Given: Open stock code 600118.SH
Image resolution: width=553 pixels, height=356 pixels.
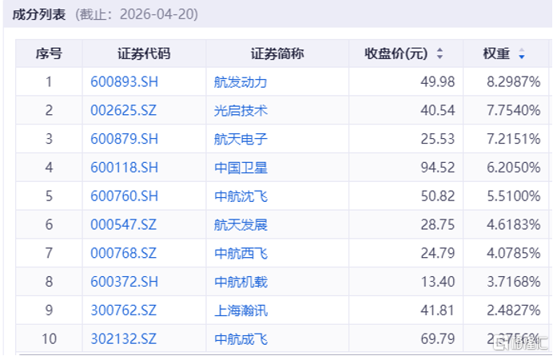Looking at the screenshot, I should (124, 168).
